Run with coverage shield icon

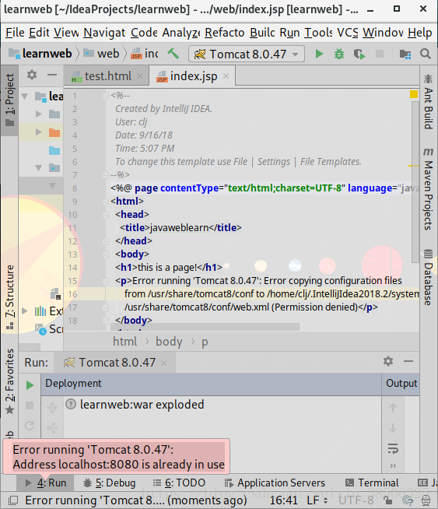[359, 54]
